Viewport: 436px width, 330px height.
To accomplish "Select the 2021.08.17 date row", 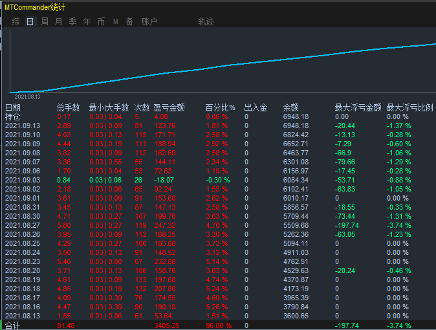I will (x=23, y=298).
